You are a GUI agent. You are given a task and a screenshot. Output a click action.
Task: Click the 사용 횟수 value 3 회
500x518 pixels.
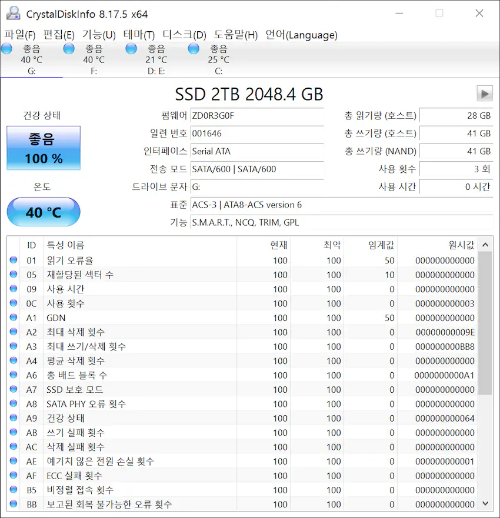point(456,169)
